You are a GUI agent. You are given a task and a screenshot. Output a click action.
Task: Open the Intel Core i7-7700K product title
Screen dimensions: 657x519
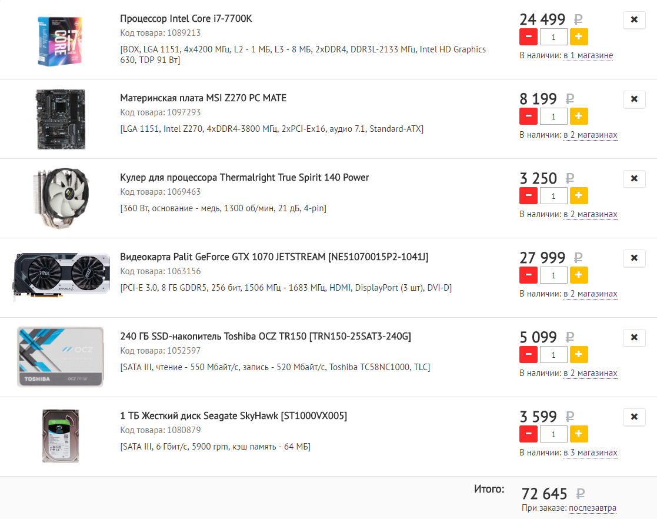pos(186,19)
